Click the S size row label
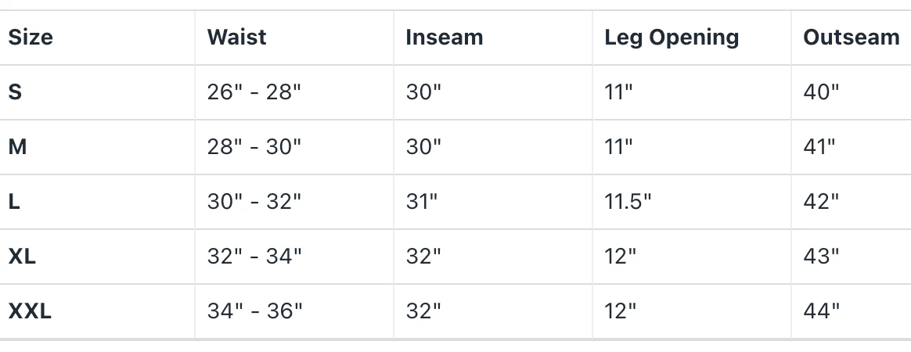Viewport: 911px width, 352px height. (x=15, y=92)
